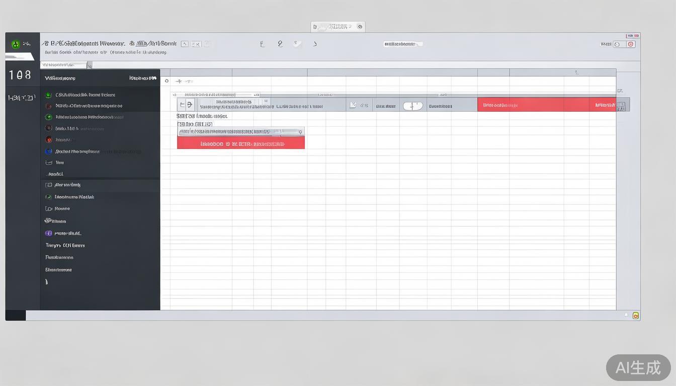The image size is (676, 386).
Task: Click the yellow icon at bottom-right corner
Action: (x=635, y=316)
